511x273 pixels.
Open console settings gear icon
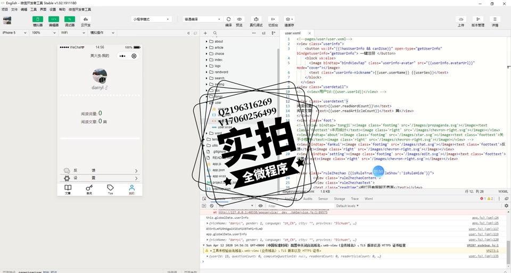coord(506,206)
